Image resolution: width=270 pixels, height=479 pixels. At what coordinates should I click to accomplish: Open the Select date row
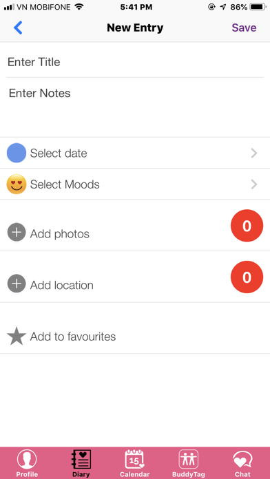[x=135, y=153]
